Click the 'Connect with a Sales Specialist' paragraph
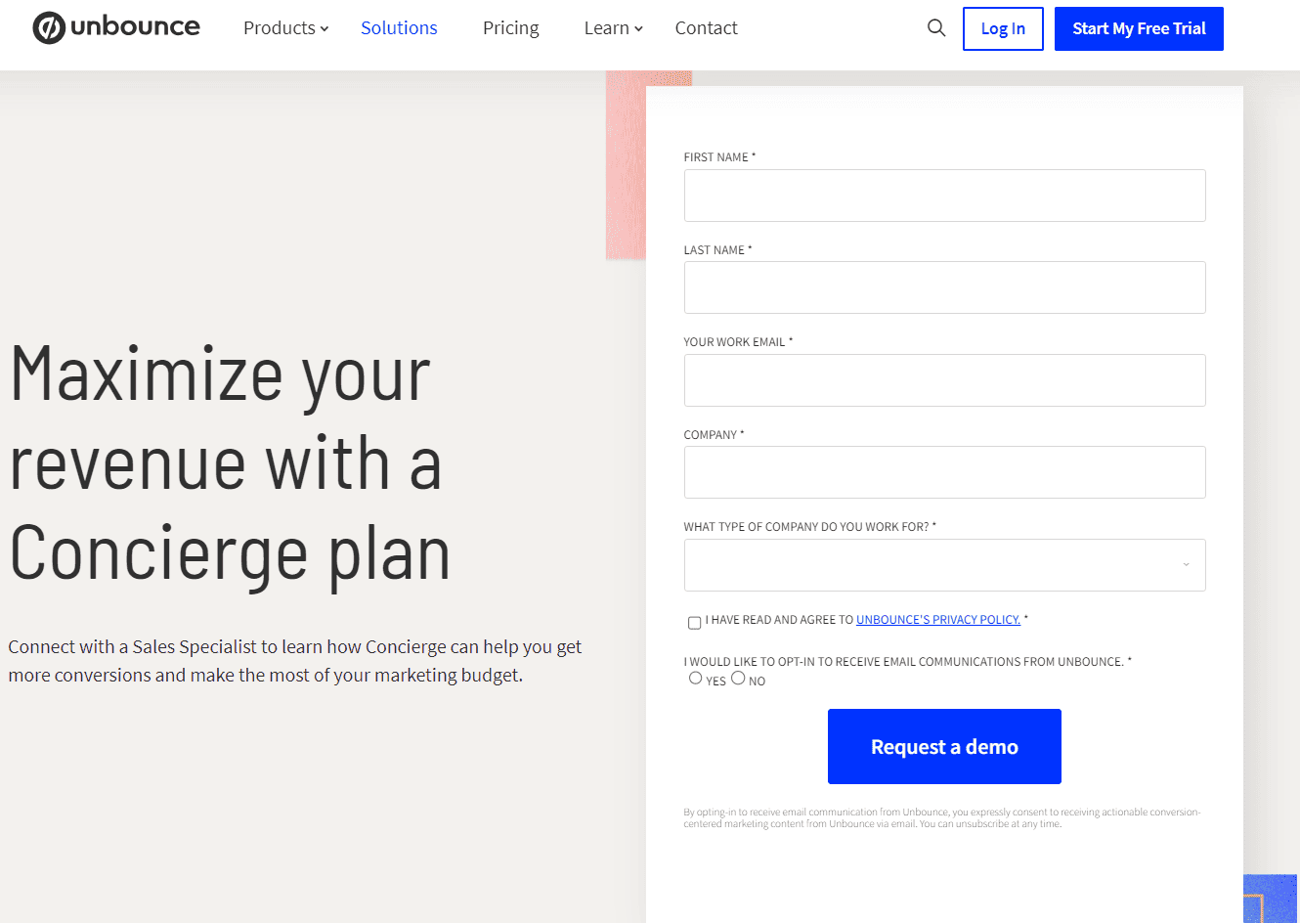Viewport: 1300px width, 923px height. [x=295, y=661]
